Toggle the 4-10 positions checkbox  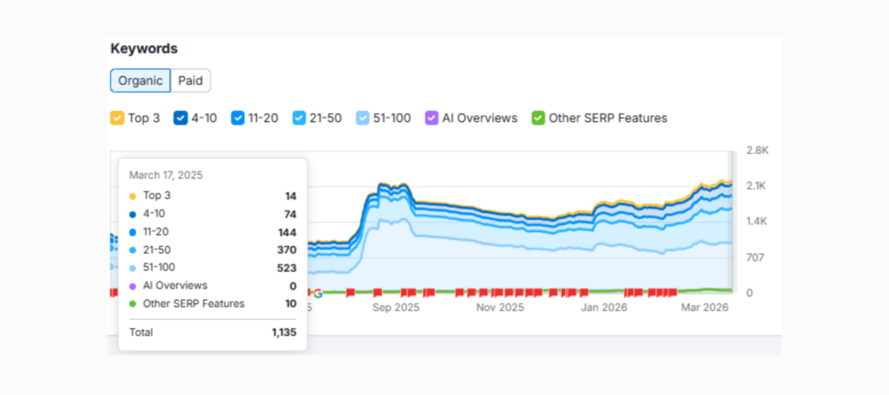(x=181, y=118)
